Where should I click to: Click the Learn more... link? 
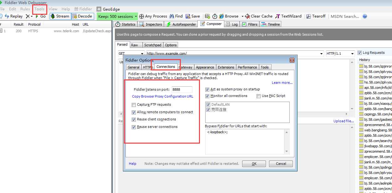282,83
